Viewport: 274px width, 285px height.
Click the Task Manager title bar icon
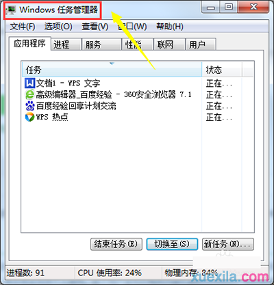(x=11, y=10)
